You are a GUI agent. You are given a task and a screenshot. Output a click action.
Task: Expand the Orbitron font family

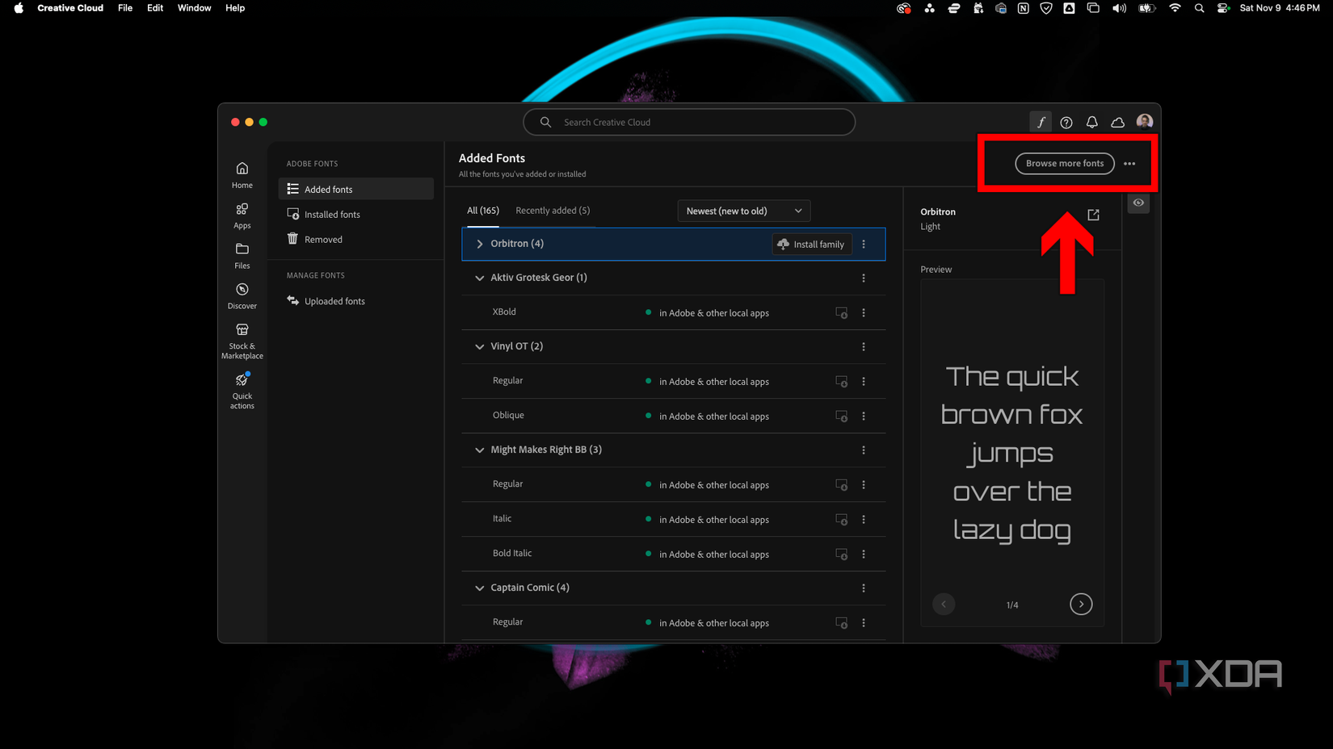pos(480,244)
